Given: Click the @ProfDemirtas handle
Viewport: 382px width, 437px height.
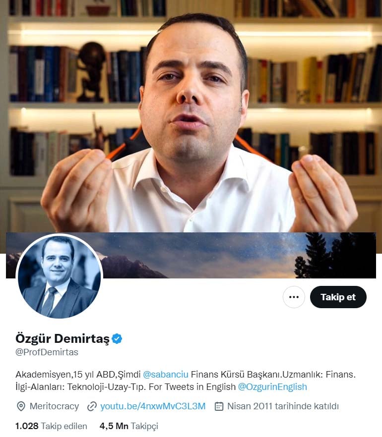Looking at the screenshot, I should (x=47, y=352).
